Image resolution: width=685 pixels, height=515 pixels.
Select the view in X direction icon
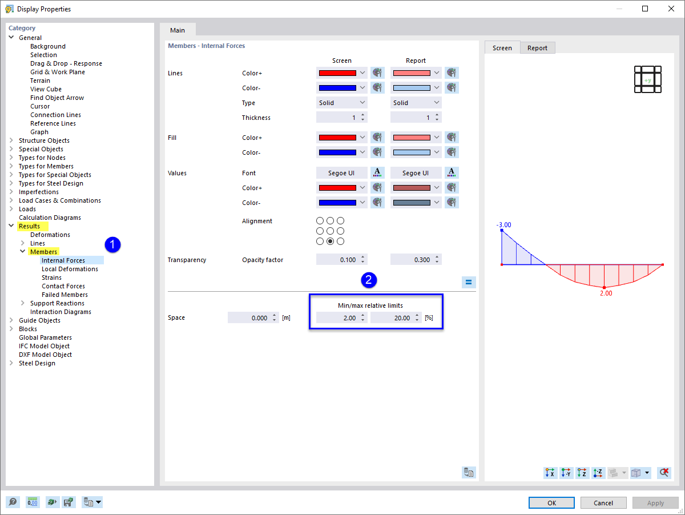tap(550, 473)
